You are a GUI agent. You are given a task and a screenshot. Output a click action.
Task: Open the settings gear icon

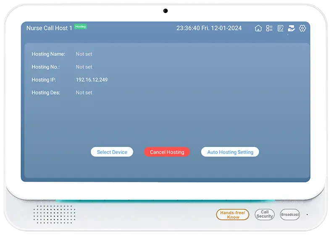pos(302,28)
